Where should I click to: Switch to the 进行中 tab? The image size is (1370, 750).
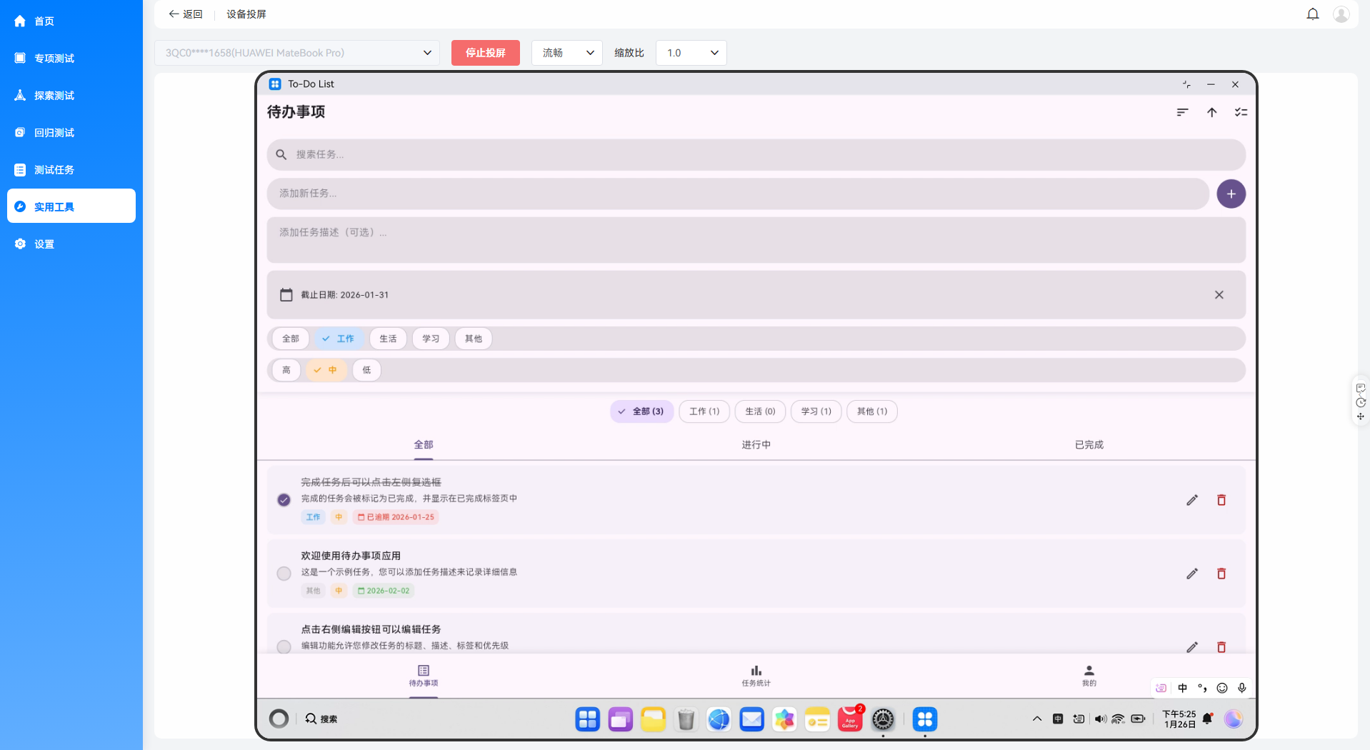[756, 444]
